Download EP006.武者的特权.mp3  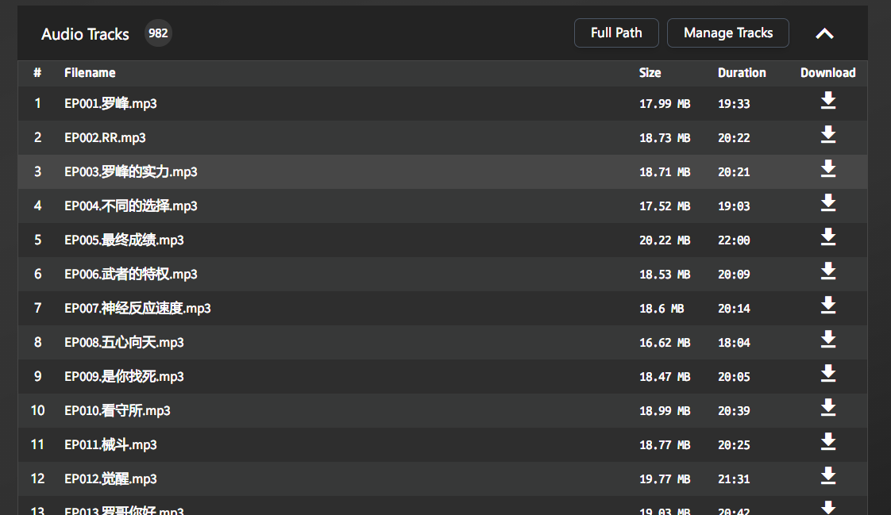pos(828,271)
